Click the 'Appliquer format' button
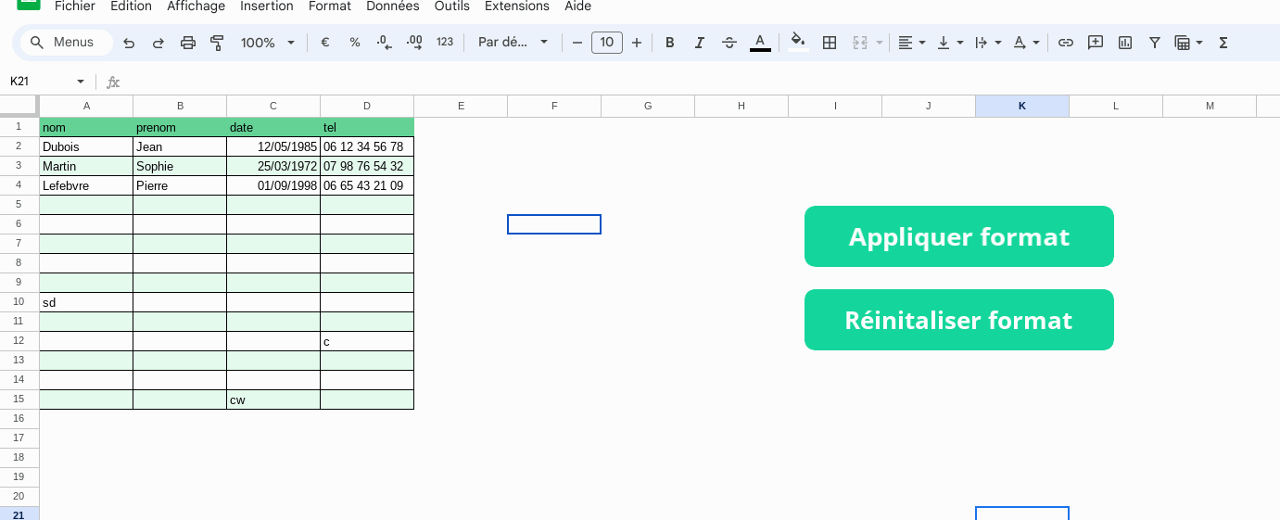Screen dimensions: 1280x520 click(958, 236)
